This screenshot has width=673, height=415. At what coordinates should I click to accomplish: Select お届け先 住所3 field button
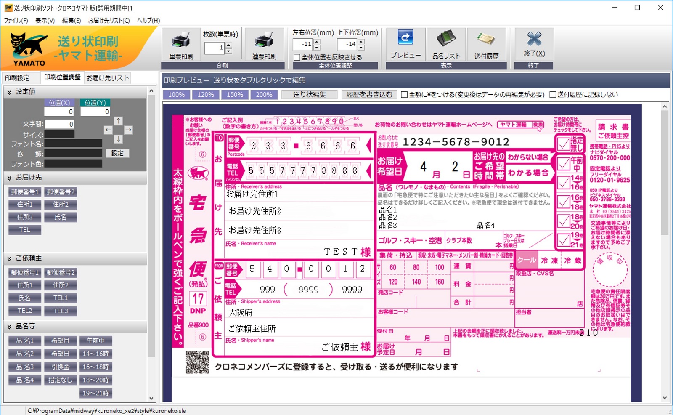coord(25,217)
